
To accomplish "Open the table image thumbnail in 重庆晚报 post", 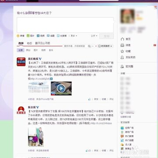I will (x=39, y=87).
